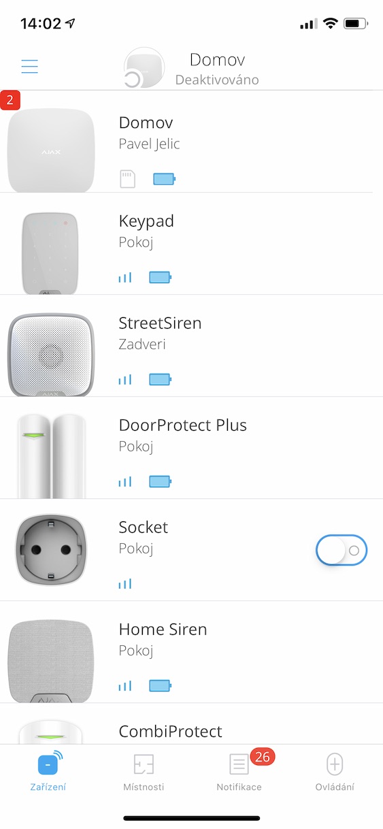Tap the red badge showing 2
The width and height of the screenshot is (383, 829).
[x=10, y=99]
